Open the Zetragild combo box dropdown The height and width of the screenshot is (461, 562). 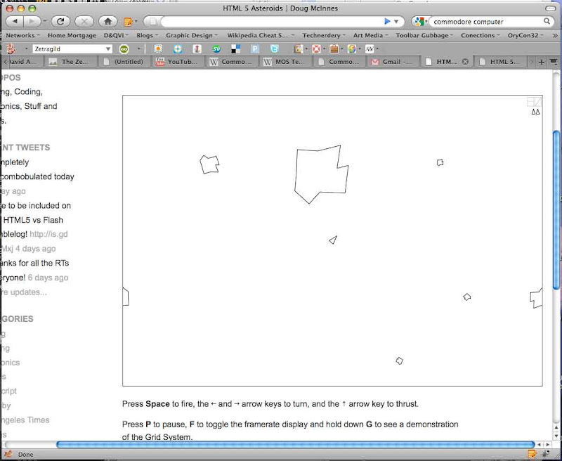coord(108,48)
